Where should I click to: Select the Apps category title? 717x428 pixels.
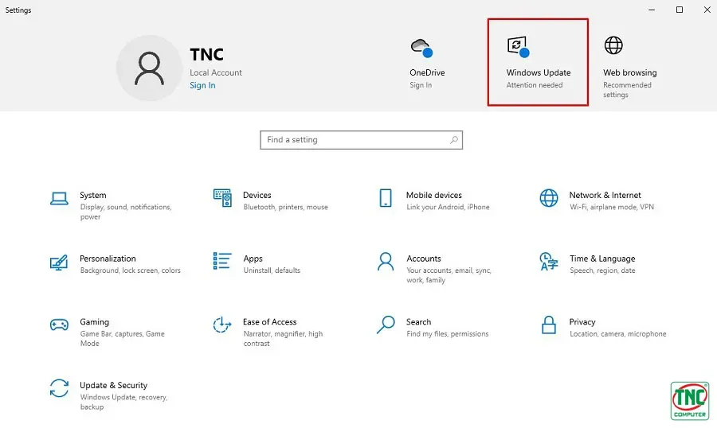(253, 259)
